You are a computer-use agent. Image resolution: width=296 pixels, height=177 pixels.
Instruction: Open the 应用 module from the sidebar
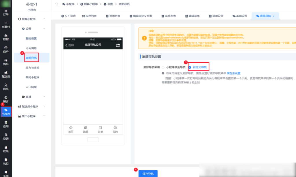coord(6,124)
